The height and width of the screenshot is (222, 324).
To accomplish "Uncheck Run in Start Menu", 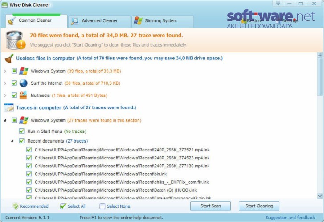I will (x=21, y=131).
